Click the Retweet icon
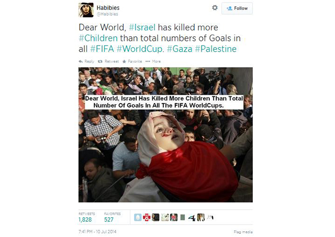 point(100,62)
